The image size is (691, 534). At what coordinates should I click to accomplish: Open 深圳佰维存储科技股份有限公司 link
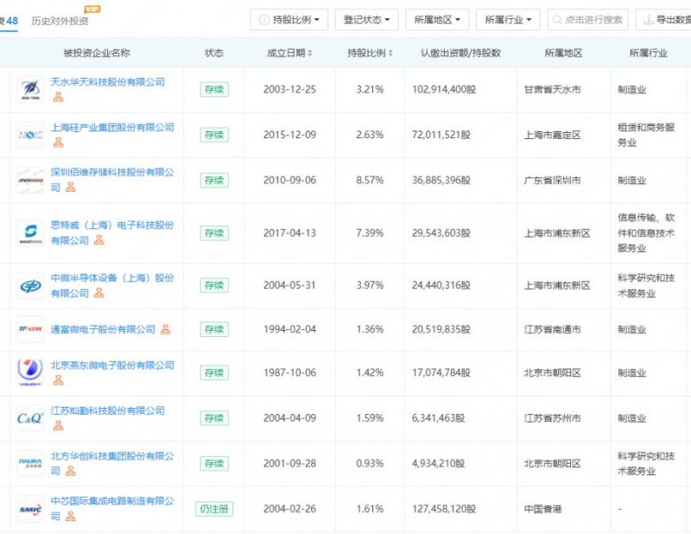[x=112, y=180]
